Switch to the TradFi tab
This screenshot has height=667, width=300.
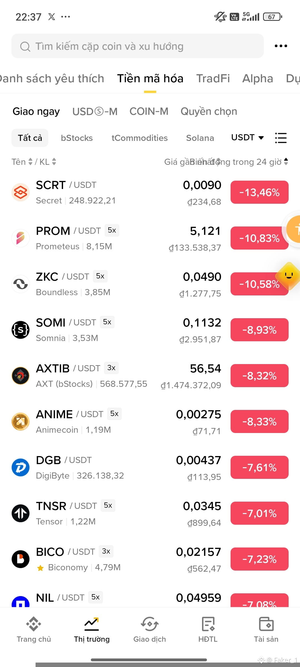coord(213,79)
